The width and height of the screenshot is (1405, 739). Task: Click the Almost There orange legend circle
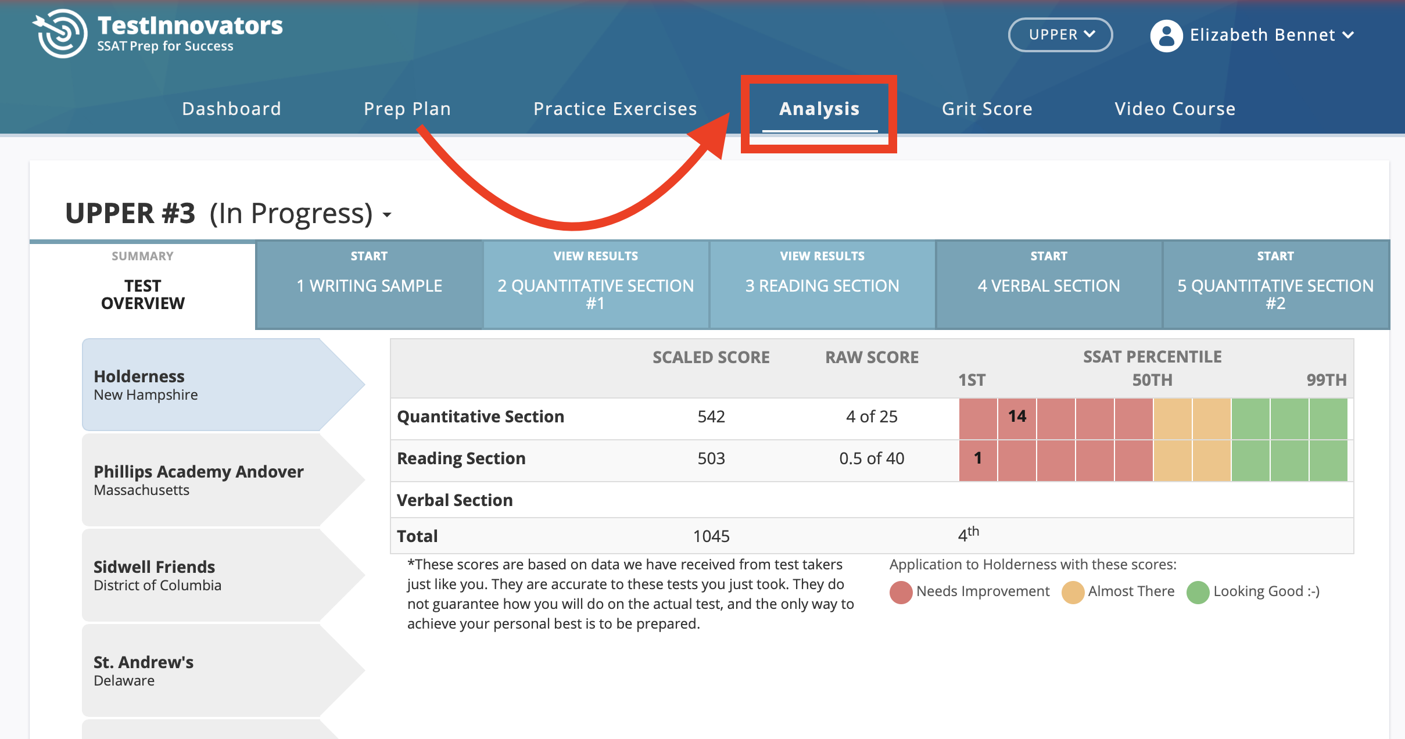pos(1072,591)
